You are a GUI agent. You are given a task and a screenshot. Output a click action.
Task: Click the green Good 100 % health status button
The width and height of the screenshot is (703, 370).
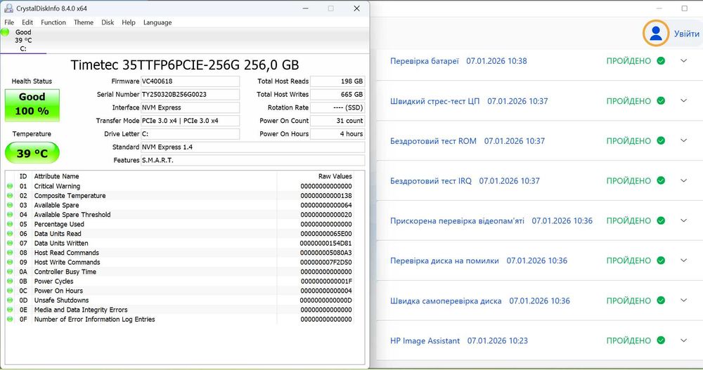[x=32, y=105]
